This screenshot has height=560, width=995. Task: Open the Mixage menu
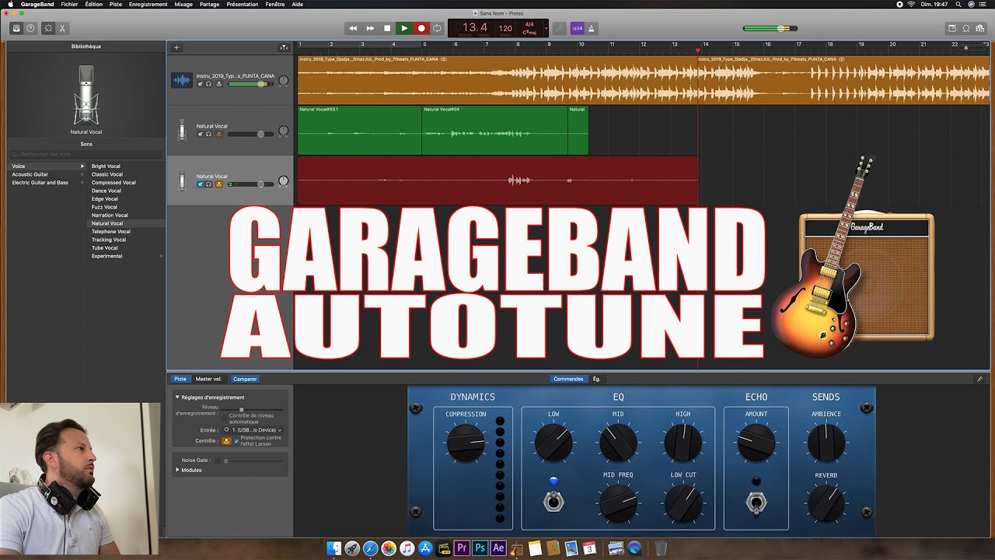183,4
